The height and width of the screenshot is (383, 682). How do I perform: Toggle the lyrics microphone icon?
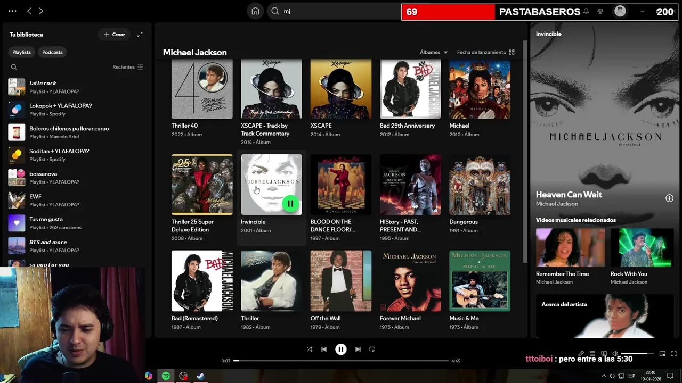(x=581, y=354)
